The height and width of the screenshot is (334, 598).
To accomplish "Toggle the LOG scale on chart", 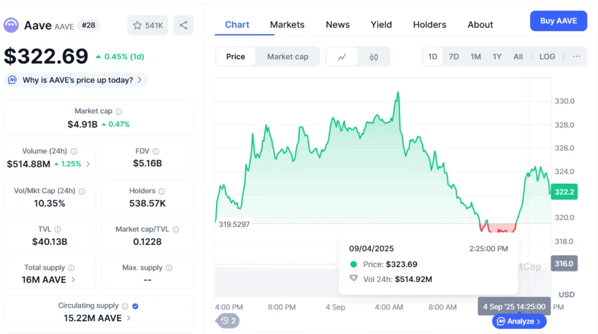I will pos(547,57).
